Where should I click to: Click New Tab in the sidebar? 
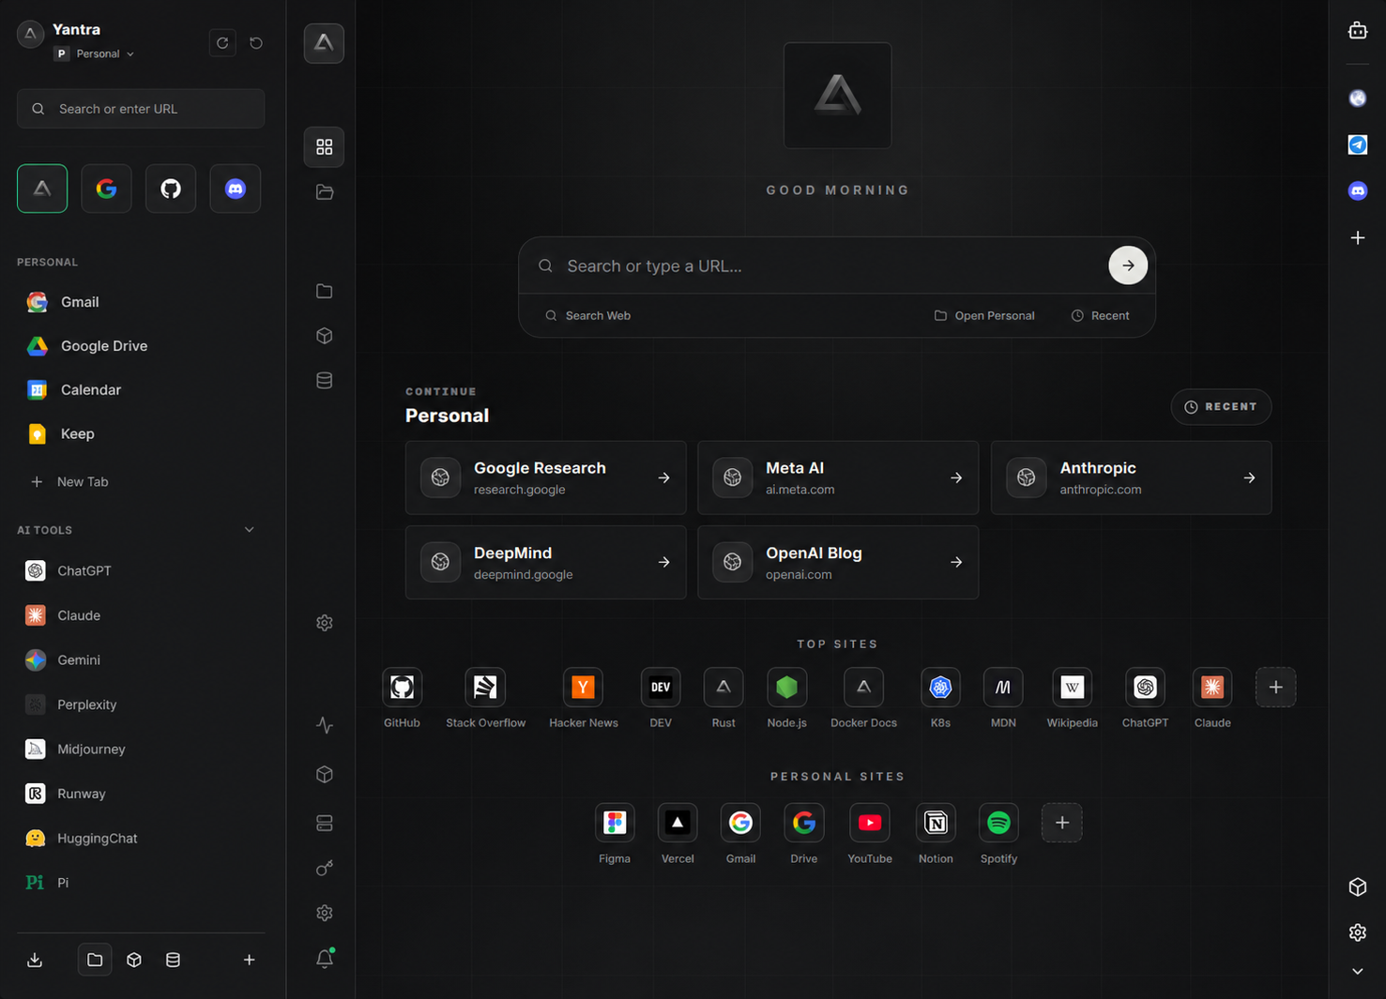(x=141, y=482)
